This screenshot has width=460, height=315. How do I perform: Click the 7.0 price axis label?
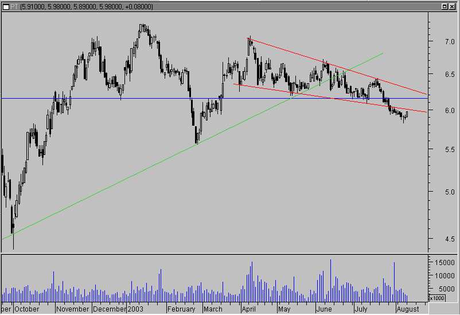(450, 42)
